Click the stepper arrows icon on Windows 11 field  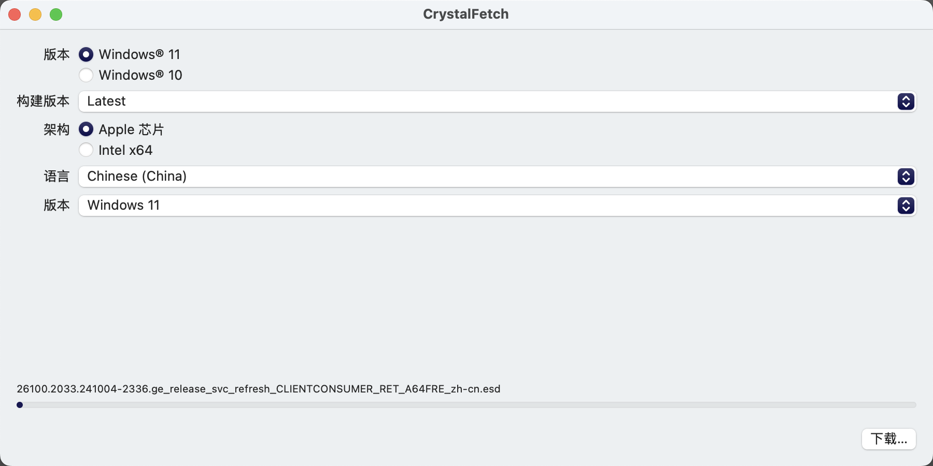pyautogui.click(x=906, y=206)
